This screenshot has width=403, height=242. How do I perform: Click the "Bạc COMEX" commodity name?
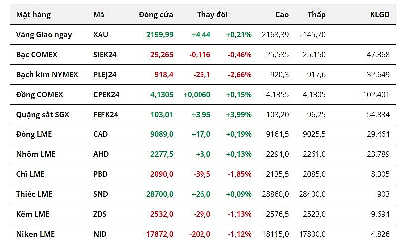coord(37,55)
